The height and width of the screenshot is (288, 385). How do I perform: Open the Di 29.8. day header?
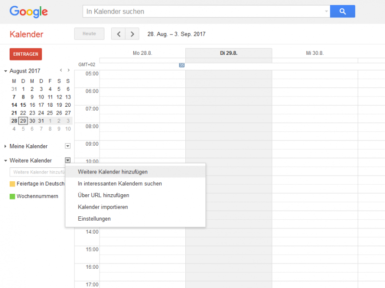229,53
